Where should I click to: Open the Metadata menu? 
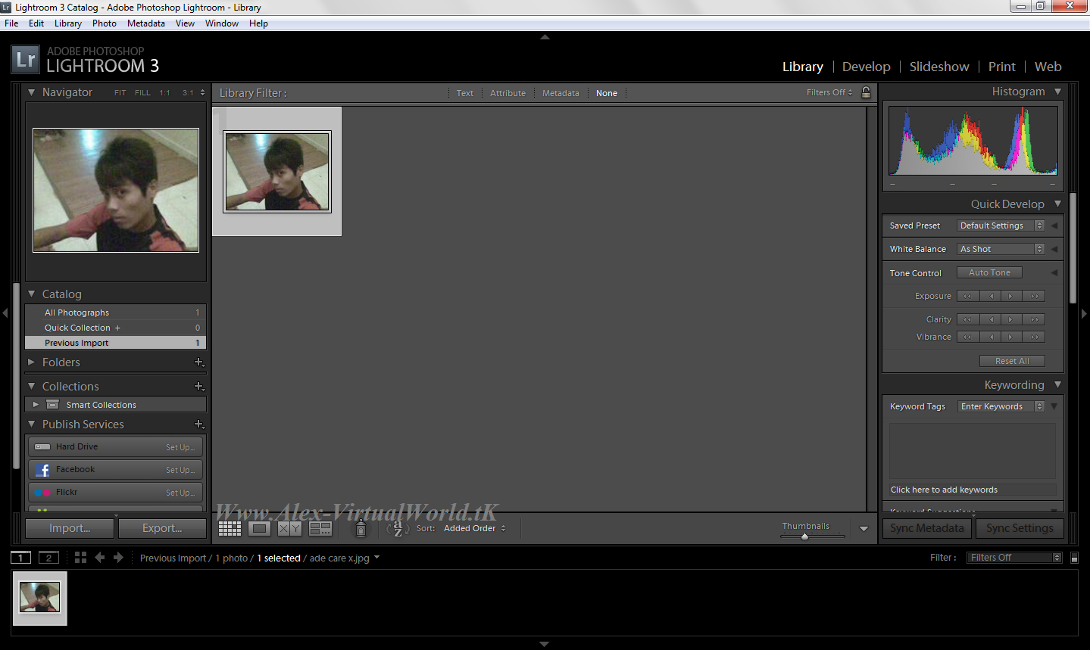[x=146, y=23]
